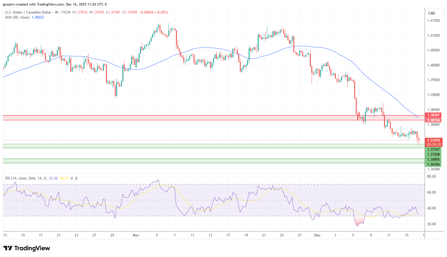
Task: Click the open price O1.37534
Action: coord(80,12)
